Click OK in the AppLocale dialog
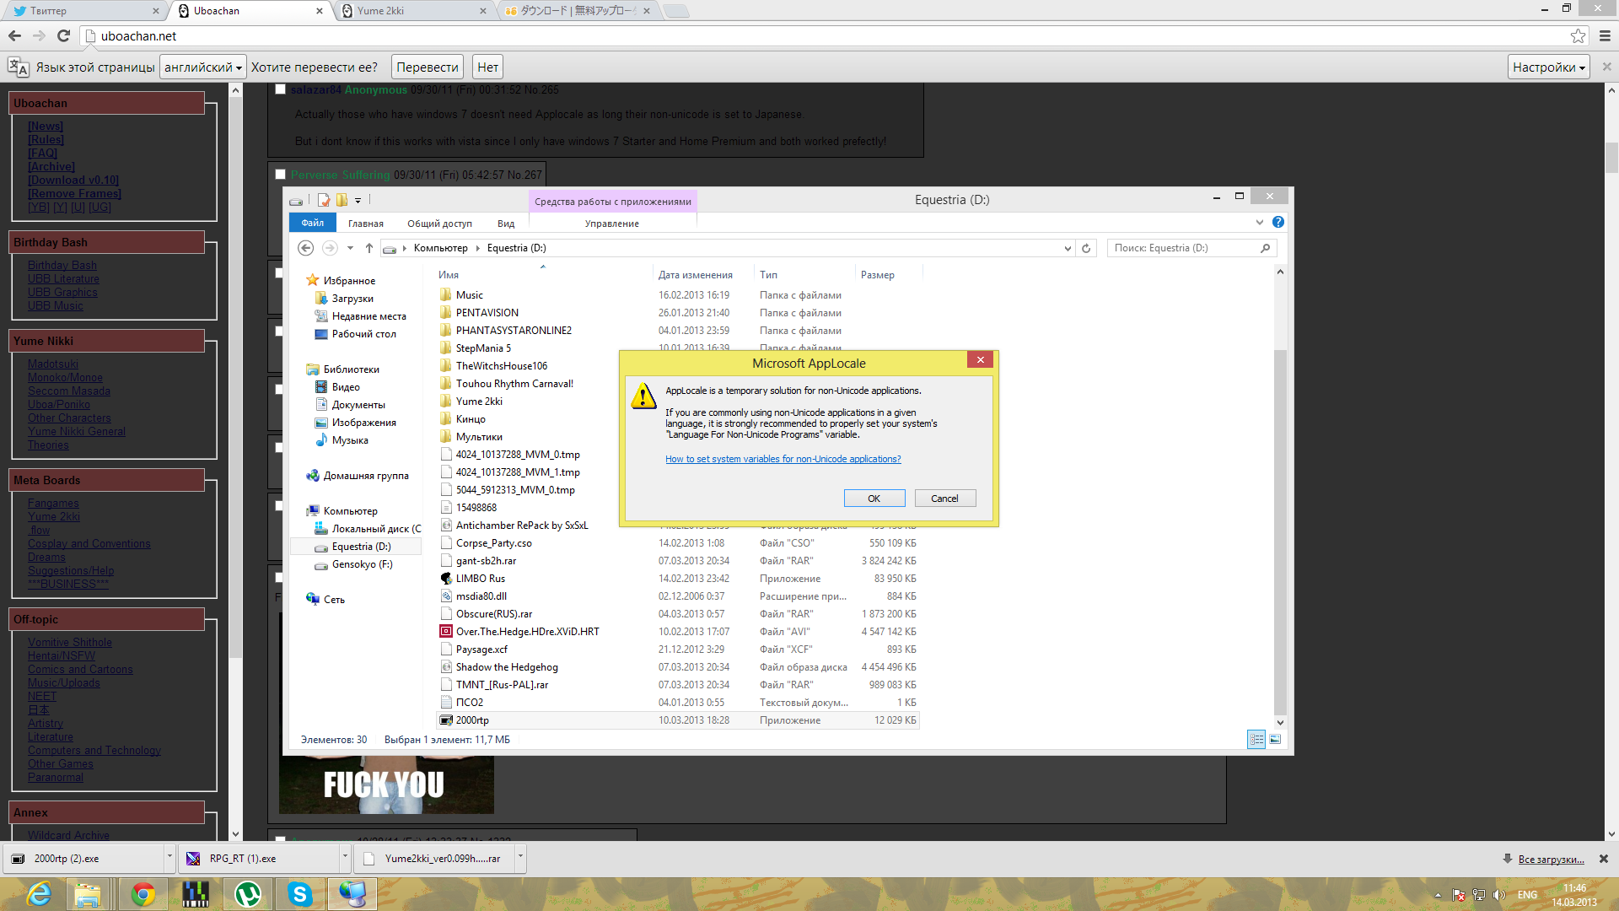This screenshot has height=911, width=1619. pyautogui.click(x=874, y=499)
